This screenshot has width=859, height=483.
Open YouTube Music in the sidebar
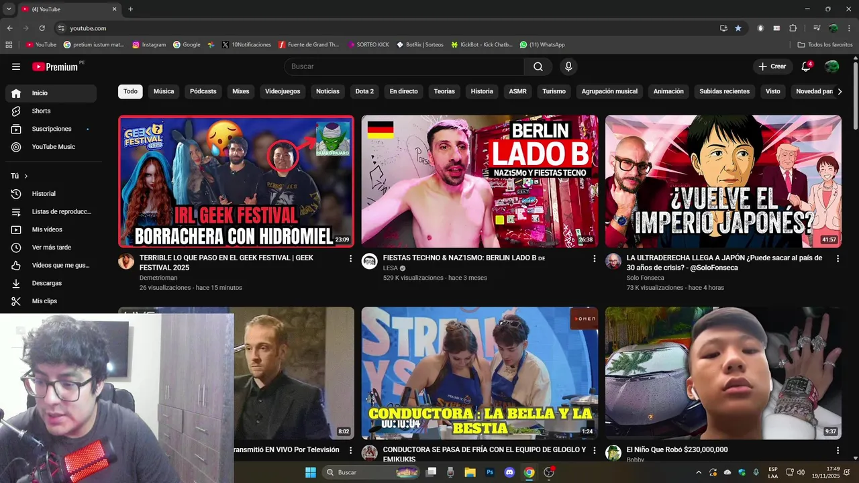[51, 147]
